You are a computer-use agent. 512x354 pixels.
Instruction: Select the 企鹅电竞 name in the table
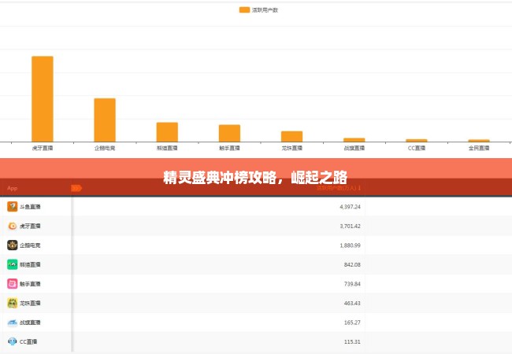click(30, 245)
